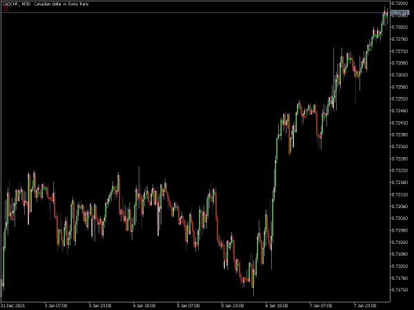The image size is (414, 310).
Task: Click the 0.72110 price axis label
Action: [400, 194]
